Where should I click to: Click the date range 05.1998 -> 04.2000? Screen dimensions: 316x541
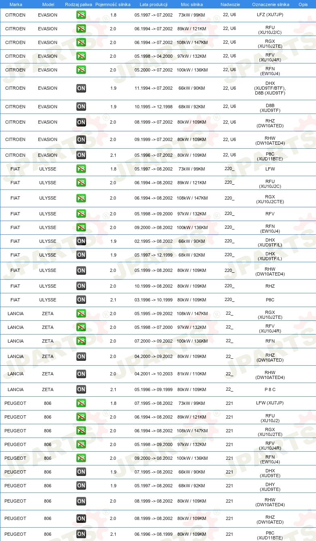tap(154, 56)
